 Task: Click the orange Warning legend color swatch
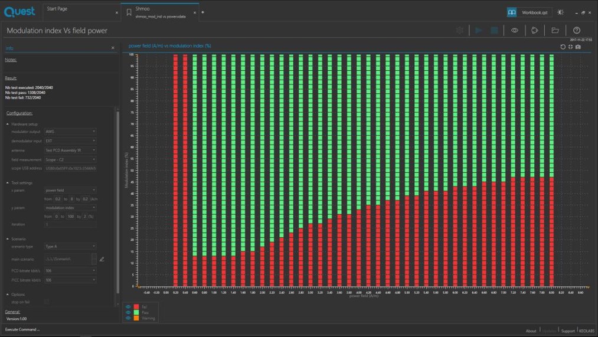coord(136,318)
